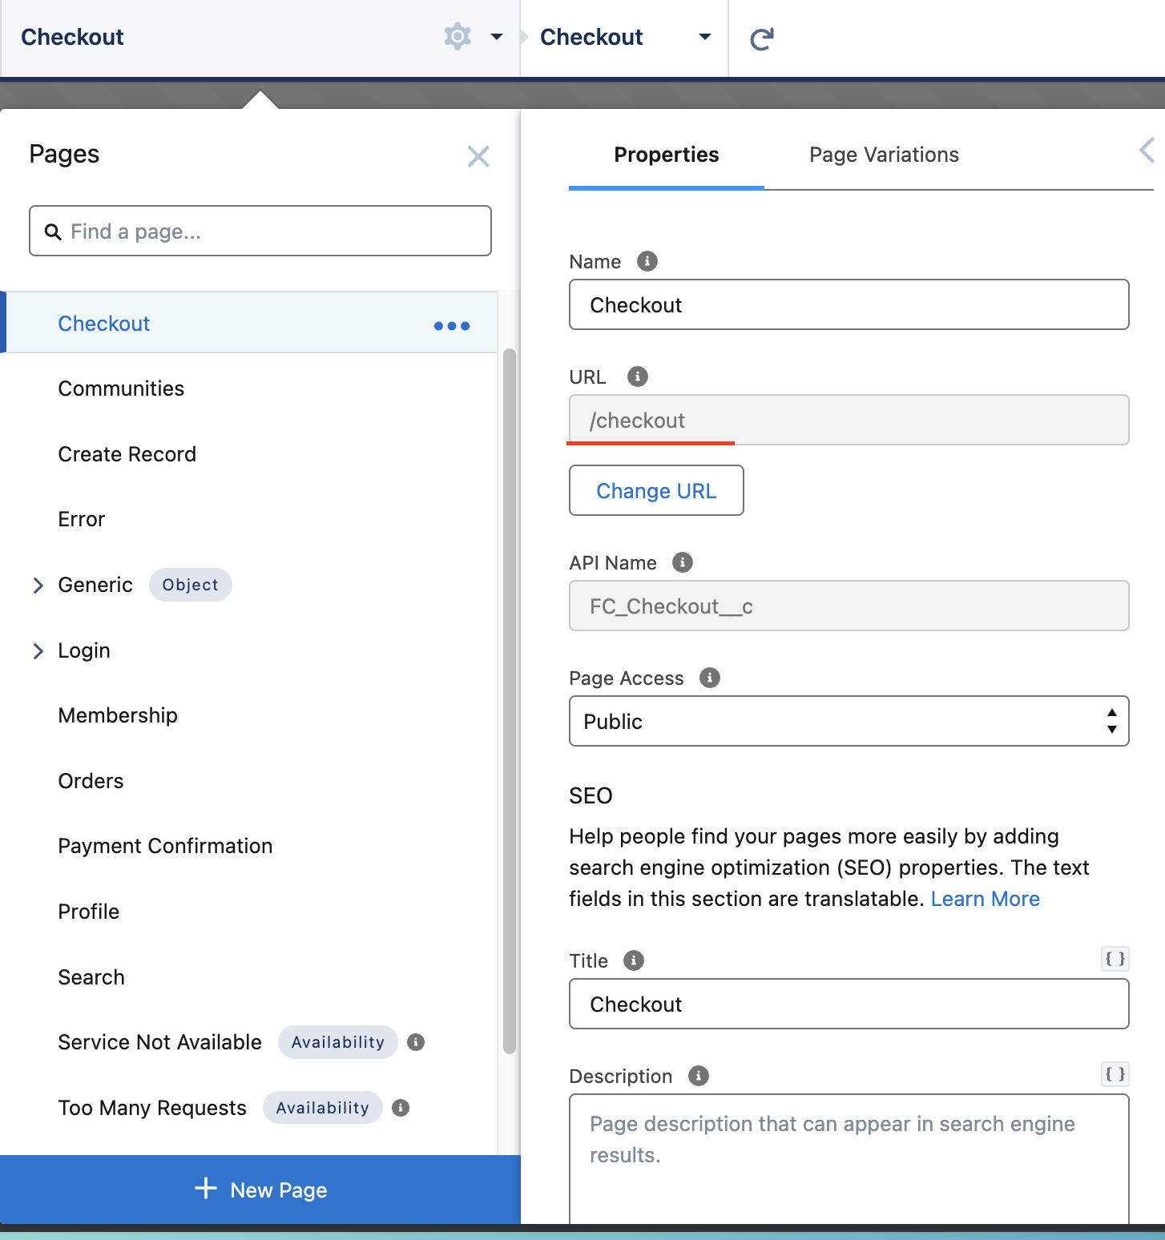Switch to the Properties tab
This screenshot has height=1240, width=1165.
[667, 155]
